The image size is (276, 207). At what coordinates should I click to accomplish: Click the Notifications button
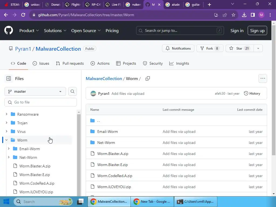pos(178,49)
